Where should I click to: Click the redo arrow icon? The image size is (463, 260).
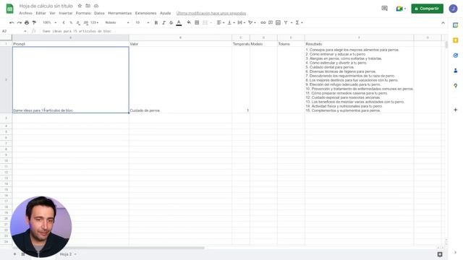(20, 22)
